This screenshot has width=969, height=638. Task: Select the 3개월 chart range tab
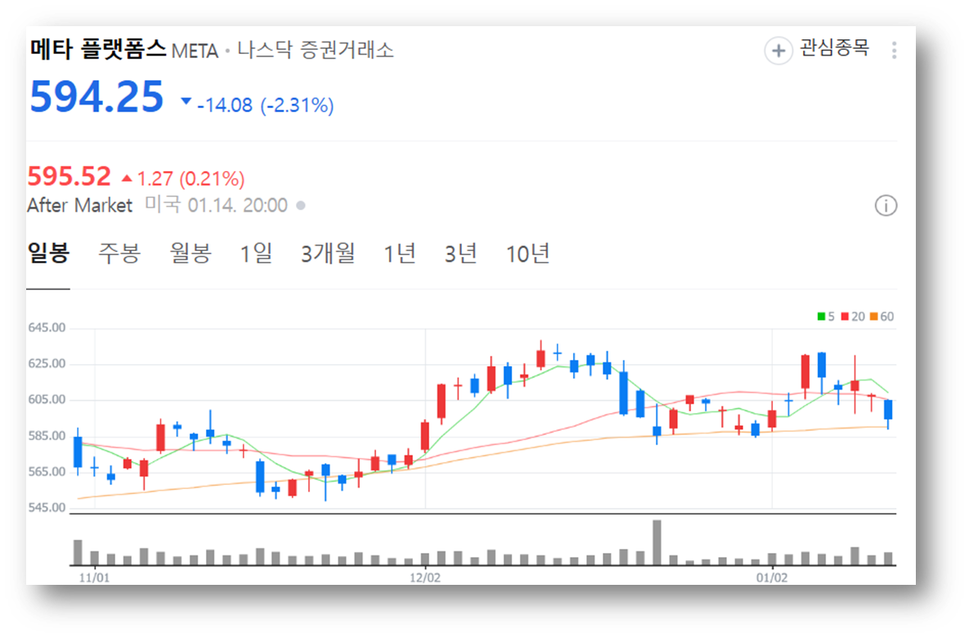328,253
